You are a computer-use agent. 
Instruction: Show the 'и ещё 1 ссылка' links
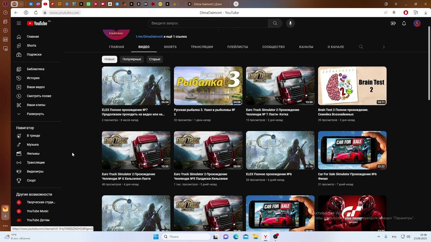175,37
